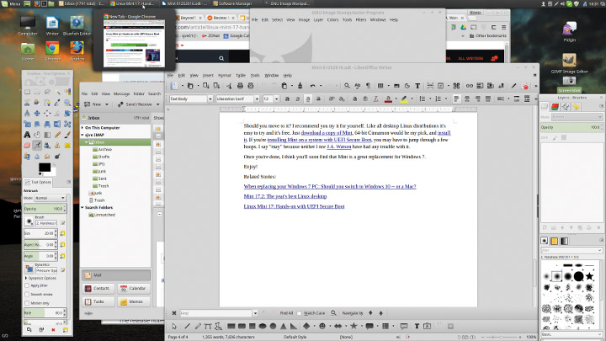
Task: Open Liberation Serif font name dropdown
Action: 257,99
